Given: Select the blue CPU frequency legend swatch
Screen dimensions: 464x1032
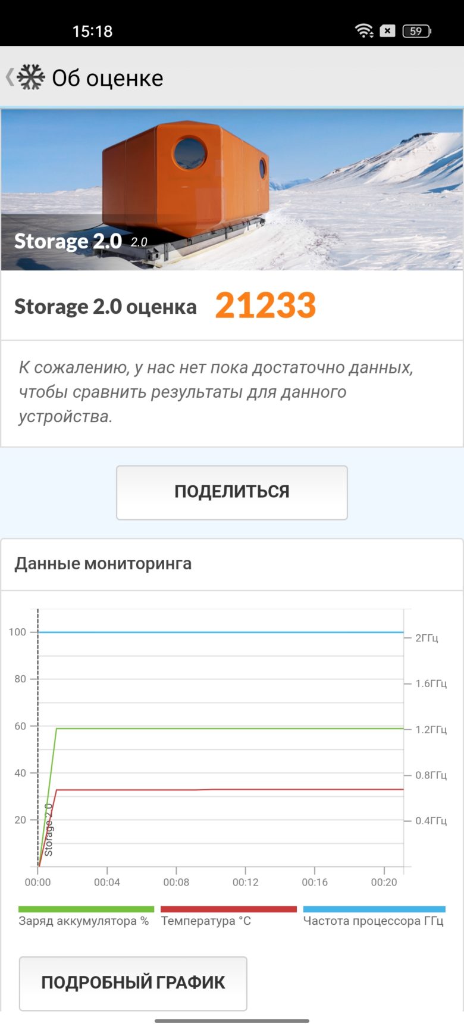Looking at the screenshot, I should tap(374, 909).
